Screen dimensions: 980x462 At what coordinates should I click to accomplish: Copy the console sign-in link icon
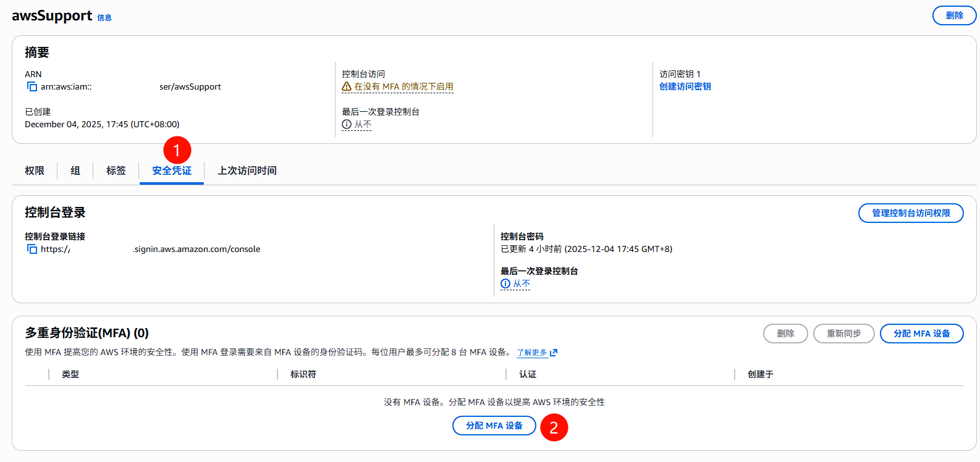point(32,249)
